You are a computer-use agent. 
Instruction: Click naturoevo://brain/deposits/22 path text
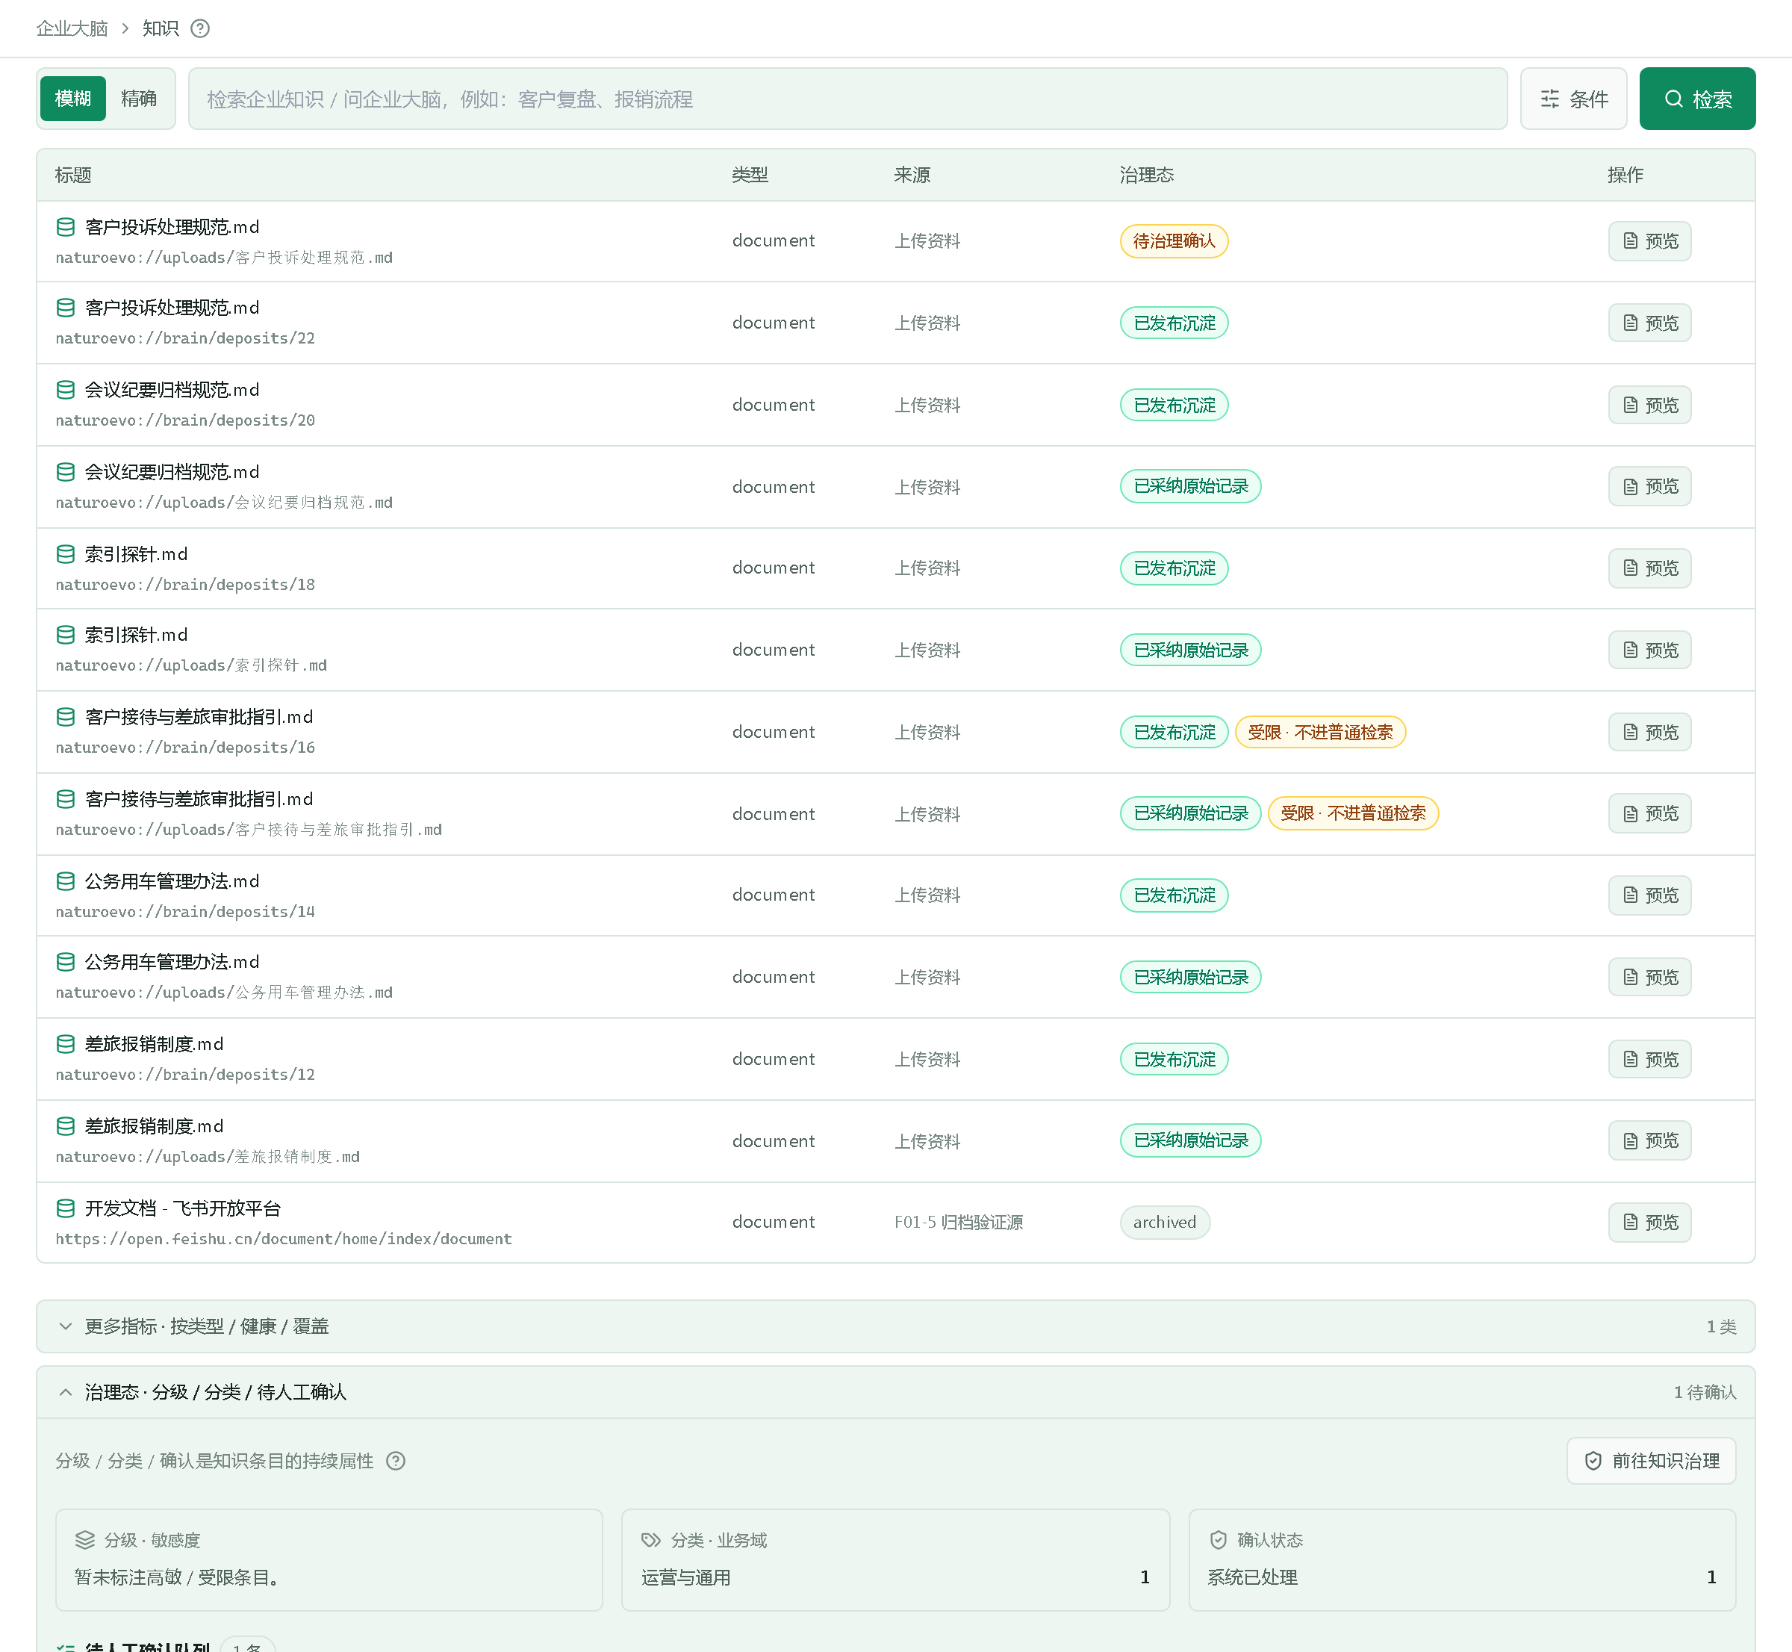[185, 338]
